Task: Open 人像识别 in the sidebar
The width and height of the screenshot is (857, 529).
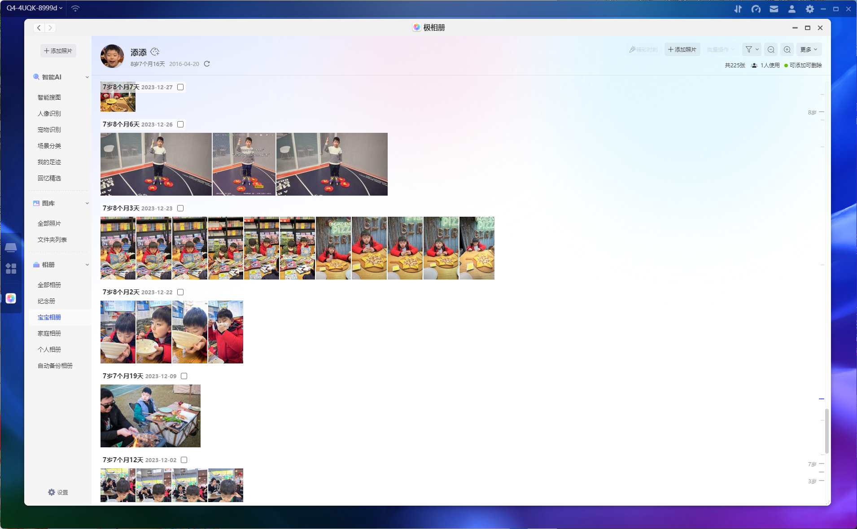Action: click(x=49, y=114)
